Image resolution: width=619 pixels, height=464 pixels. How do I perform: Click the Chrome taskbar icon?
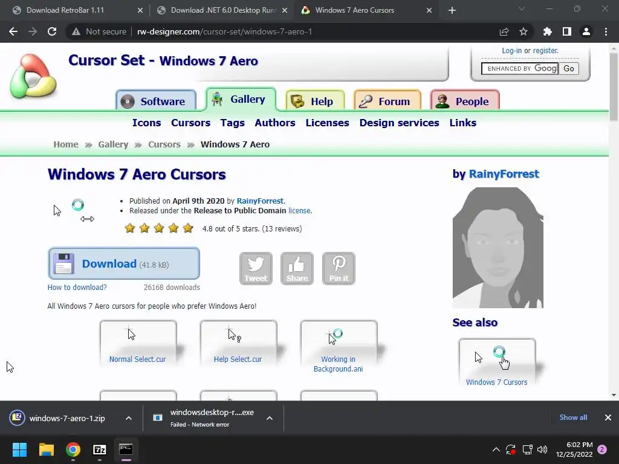[73, 449]
